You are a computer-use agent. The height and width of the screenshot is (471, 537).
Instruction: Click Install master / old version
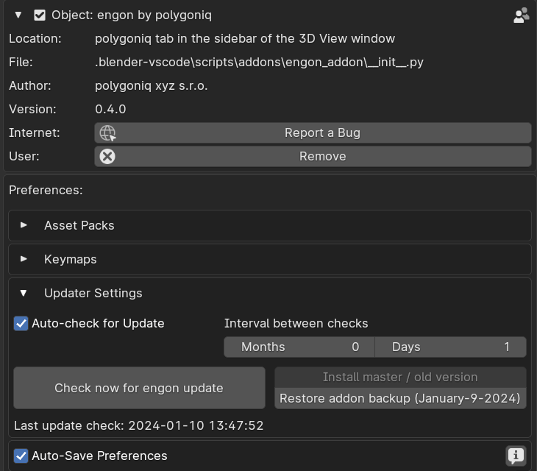400,377
